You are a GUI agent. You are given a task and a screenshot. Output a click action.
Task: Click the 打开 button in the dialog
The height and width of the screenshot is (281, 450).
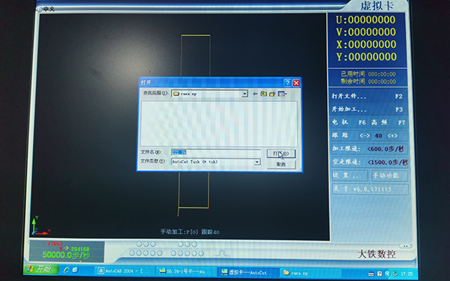coord(280,154)
